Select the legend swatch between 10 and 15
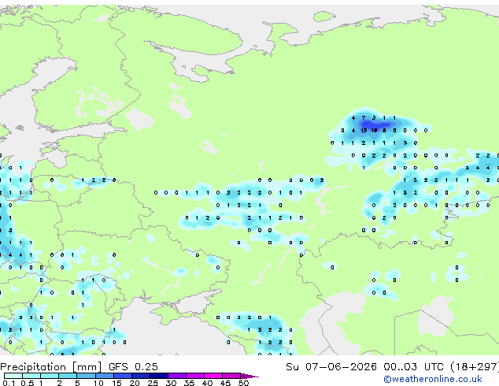The width and height of the screenshot is (499, 386). (104, 376)
